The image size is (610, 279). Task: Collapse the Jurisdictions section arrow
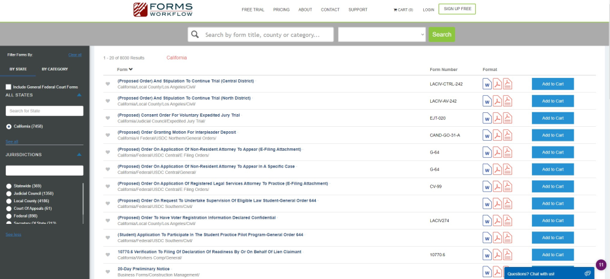click(79, 155)
